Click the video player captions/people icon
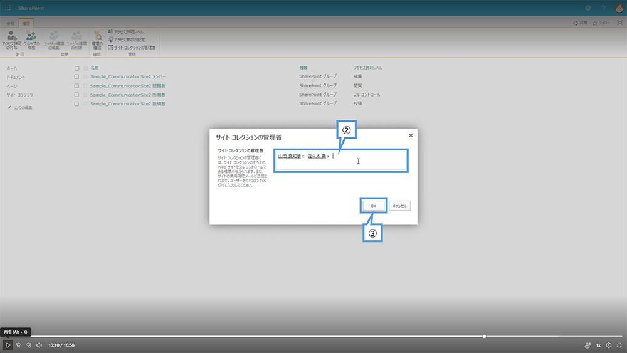The image size is (627, 353). click(x=587, y=345)
